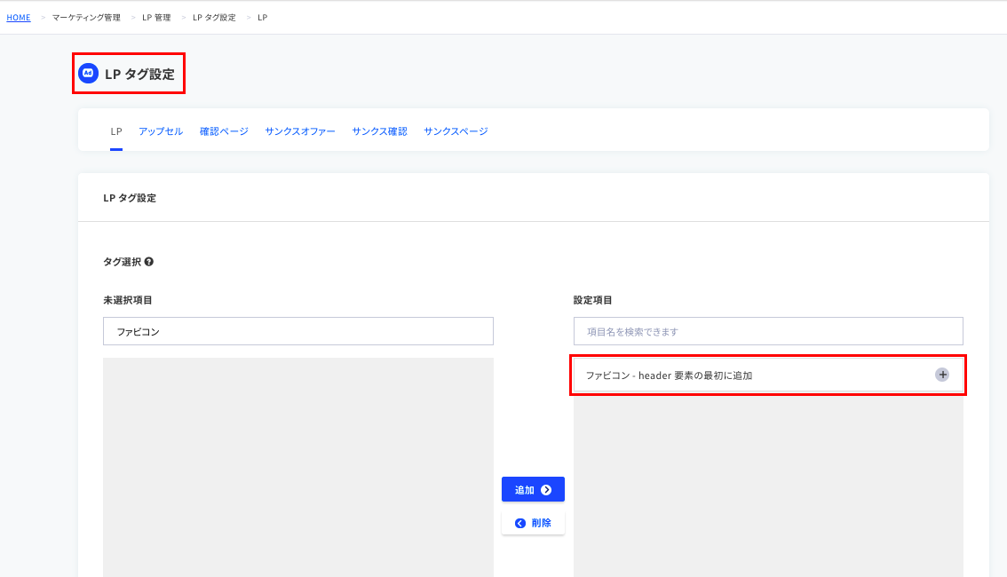Focus the 設定項目 search field
The width and height of the screenshot is (1007, 577).
768,331
